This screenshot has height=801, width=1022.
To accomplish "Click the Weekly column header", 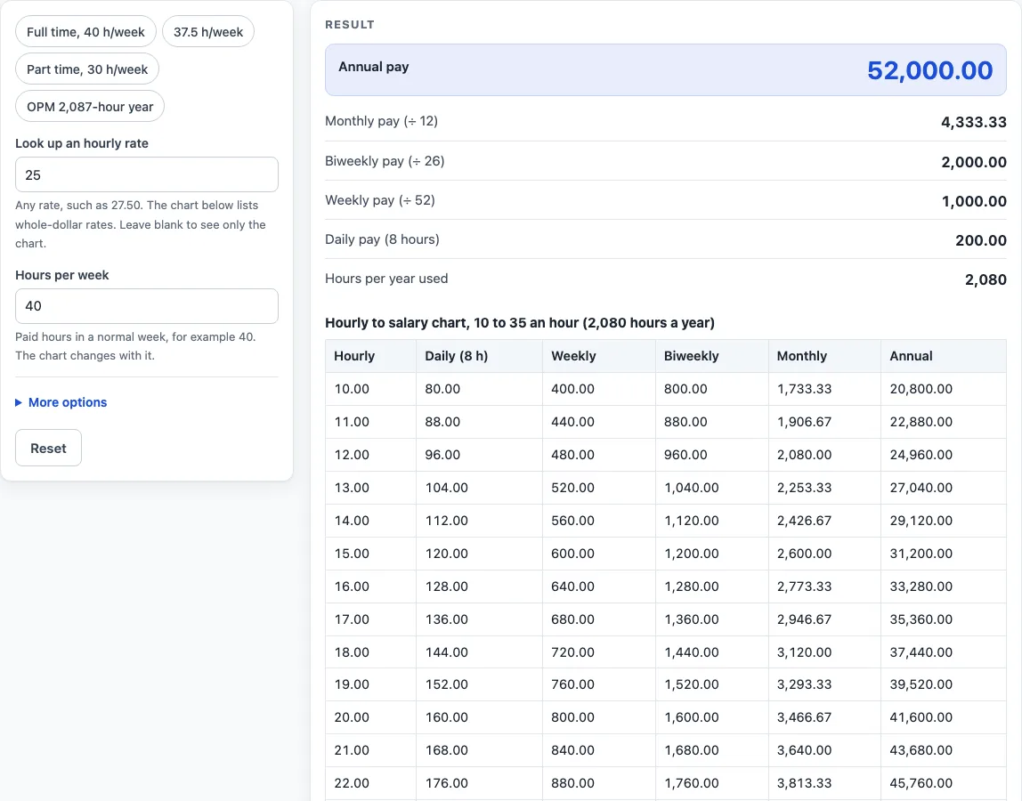I will 599,356.
